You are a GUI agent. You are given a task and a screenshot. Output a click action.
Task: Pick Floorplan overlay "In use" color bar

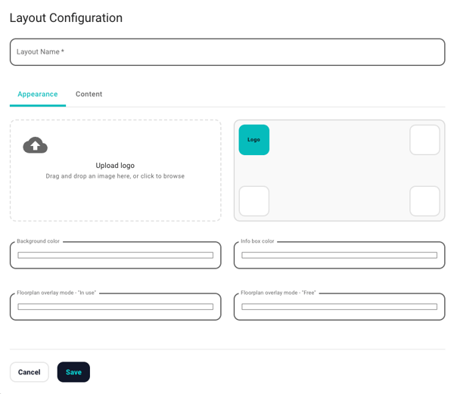115,307
